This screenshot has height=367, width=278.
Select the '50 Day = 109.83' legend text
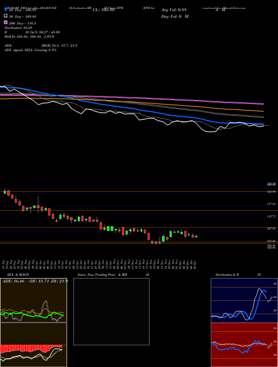23,17
